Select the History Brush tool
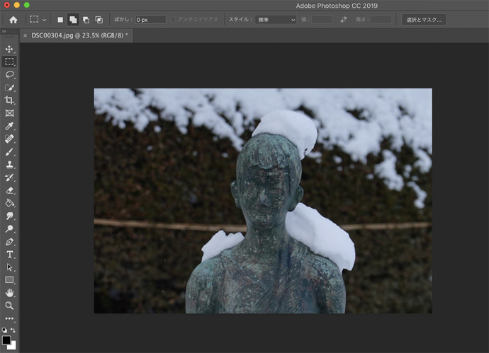Viewport: 489px width, 353px height. pos(9,178)
